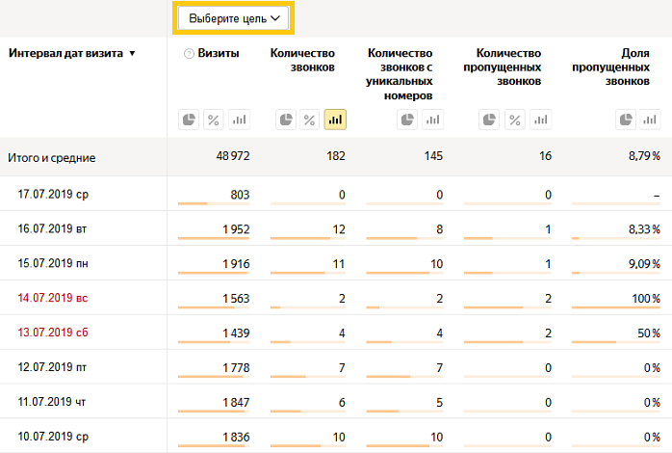Sort by 'Интервал дат визита' arrow

[x=133, y=54]
